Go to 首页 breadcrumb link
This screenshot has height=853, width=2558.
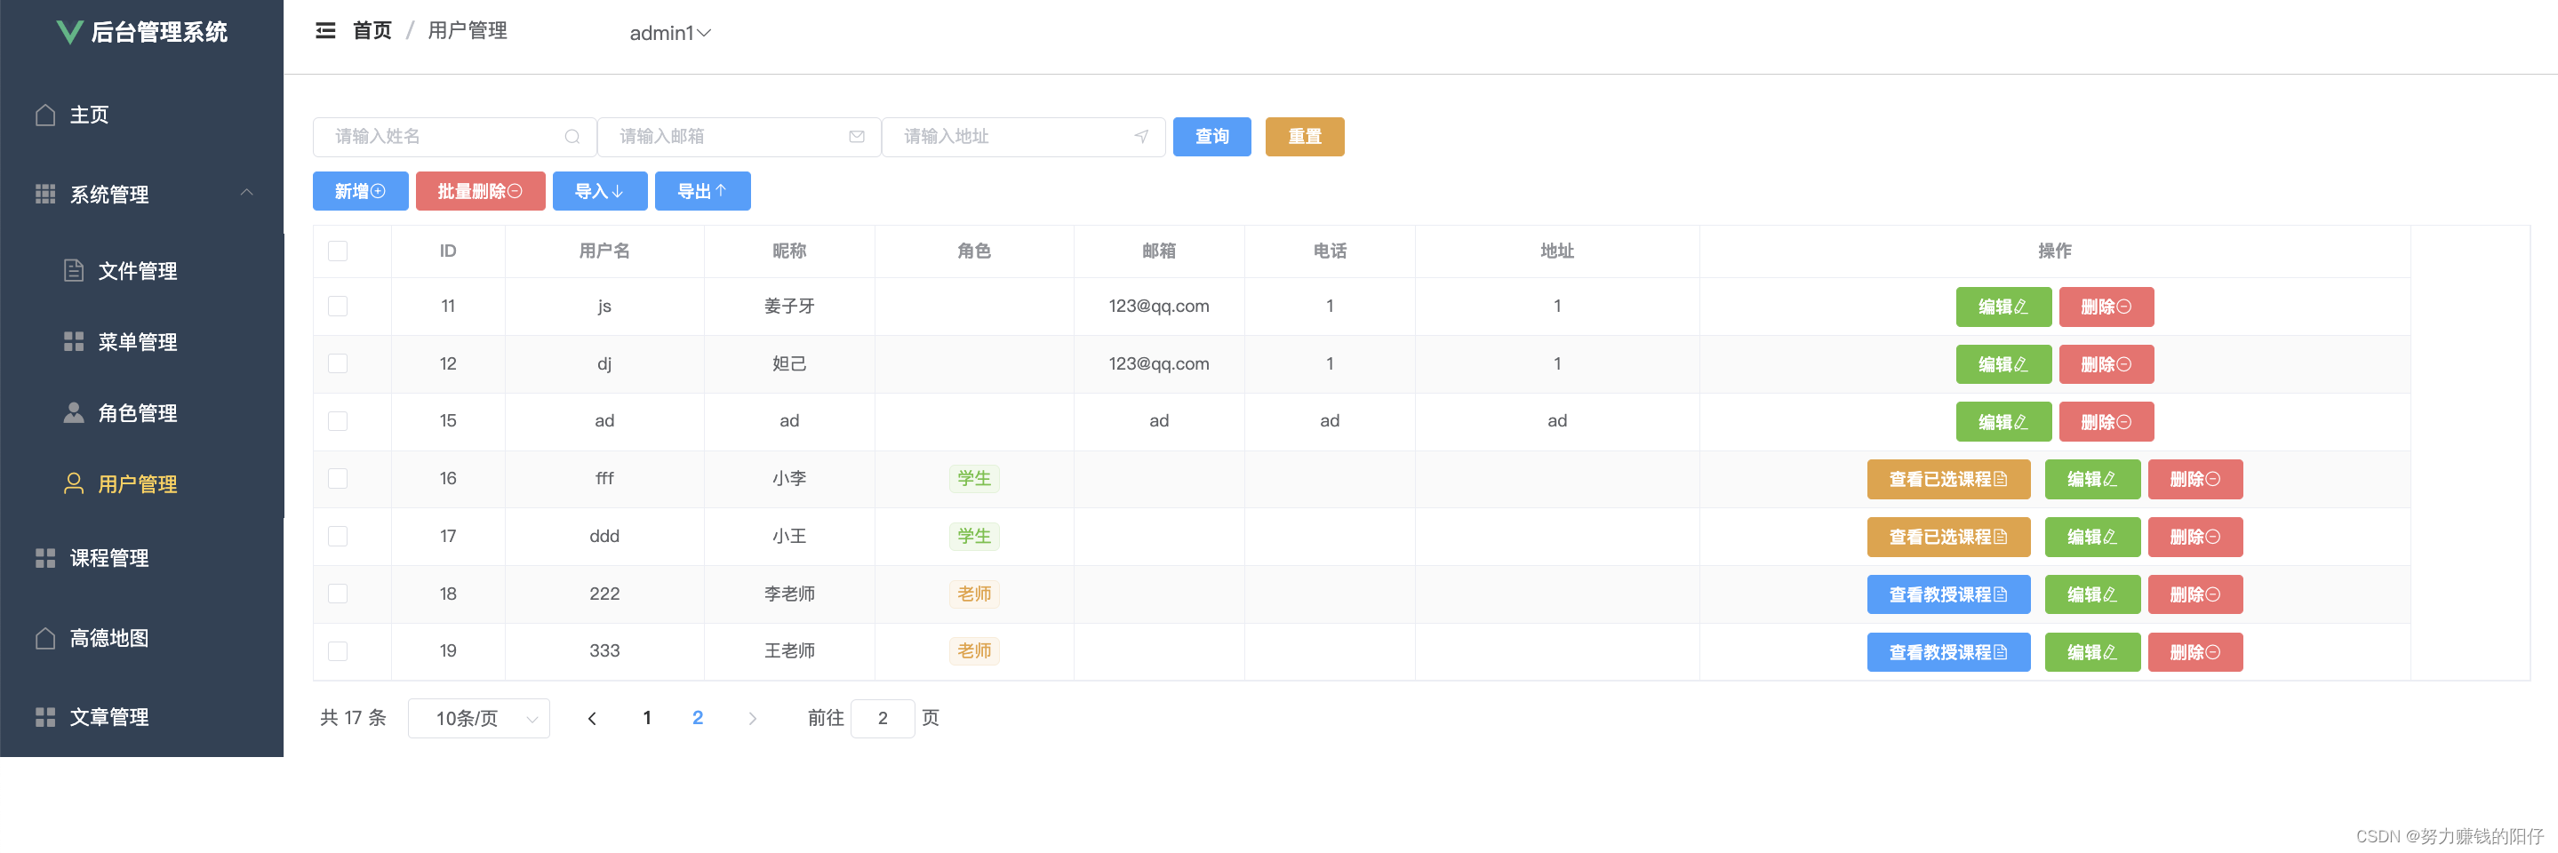tap(372, 31)
